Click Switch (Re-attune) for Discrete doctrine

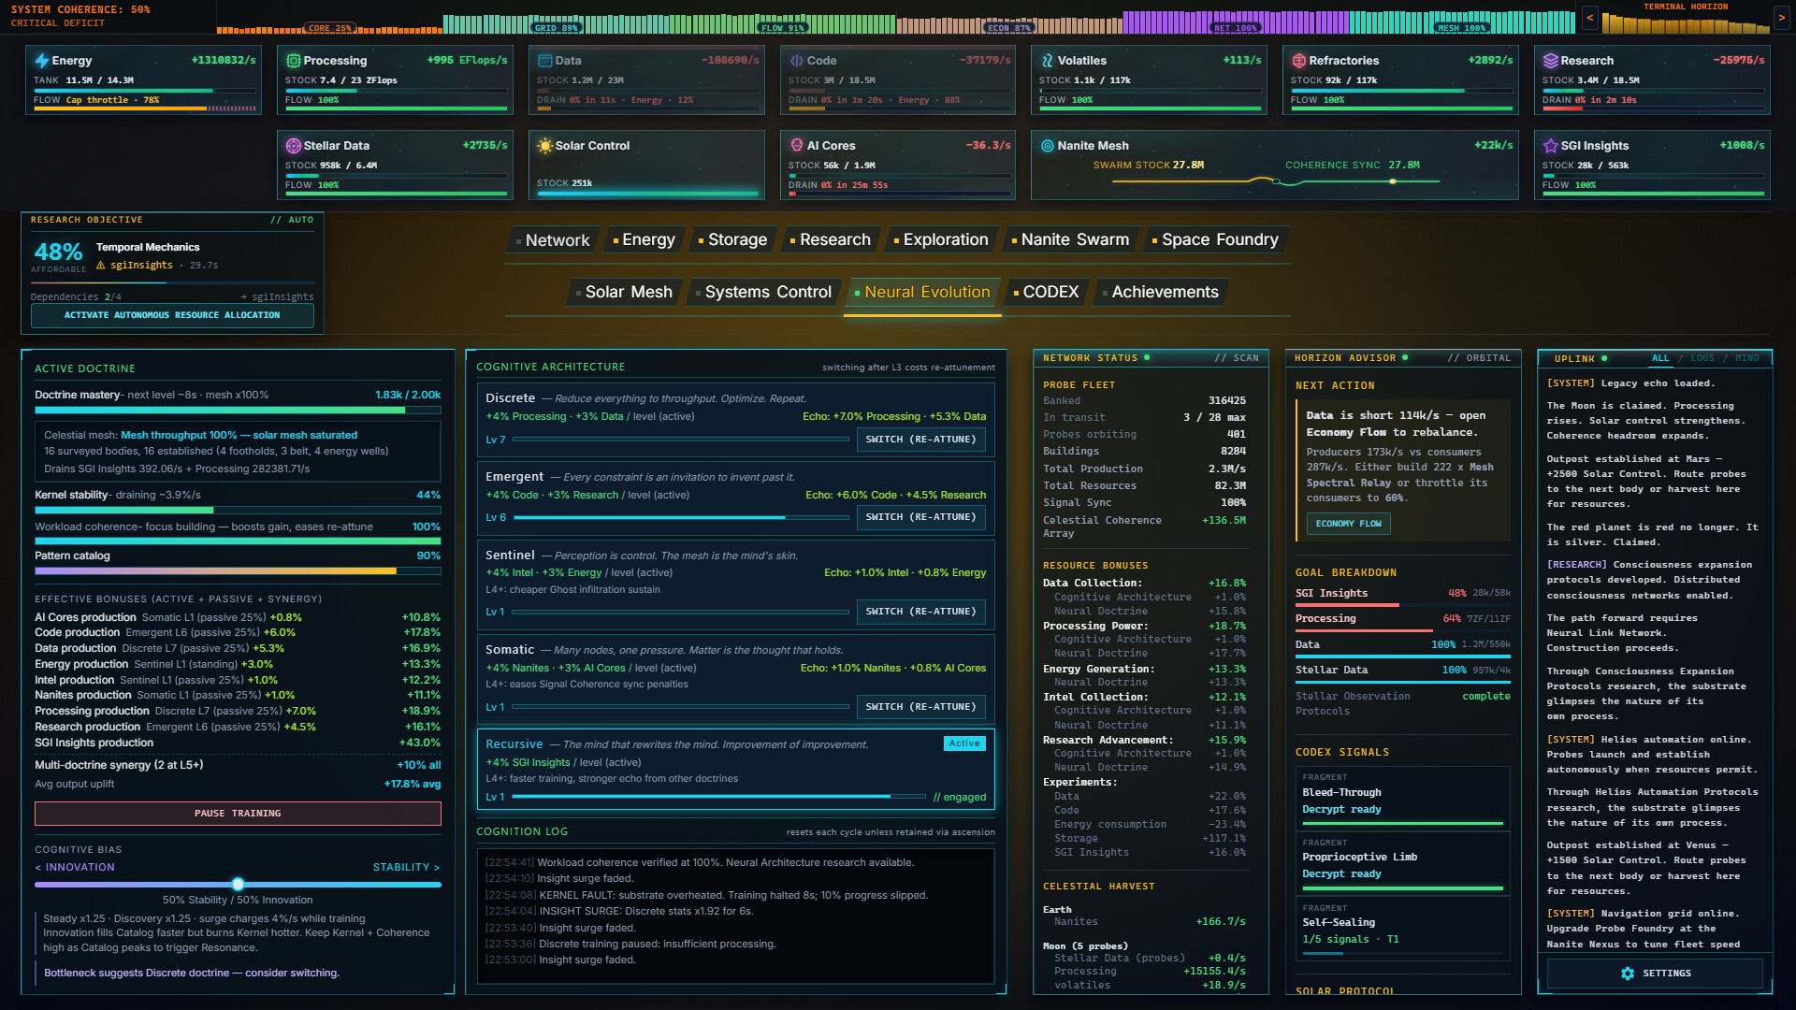coord(920,440)
